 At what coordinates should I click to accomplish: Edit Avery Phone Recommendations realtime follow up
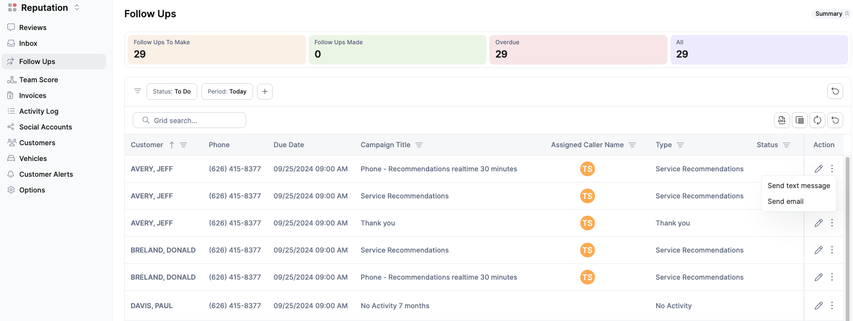pyautogui.click(x=818, y=169)
